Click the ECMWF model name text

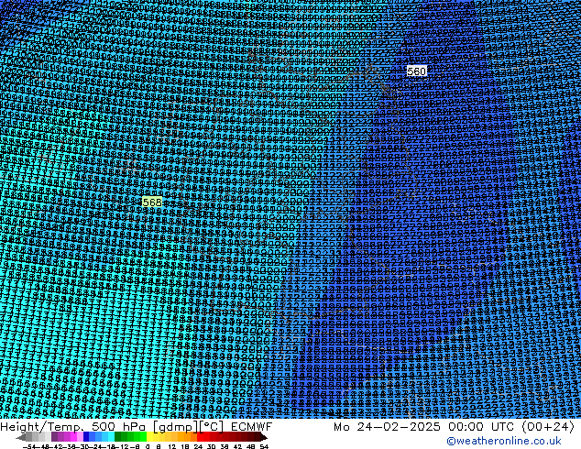[x=252, y=427]
